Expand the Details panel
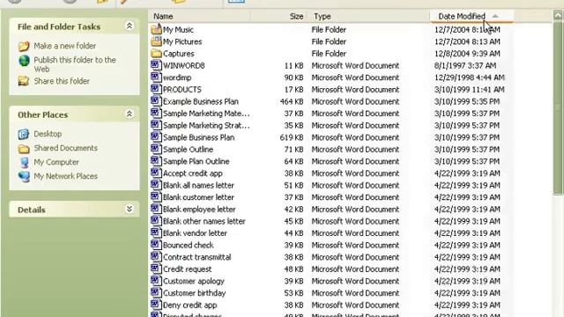564x317 pixels. (130, 209)
